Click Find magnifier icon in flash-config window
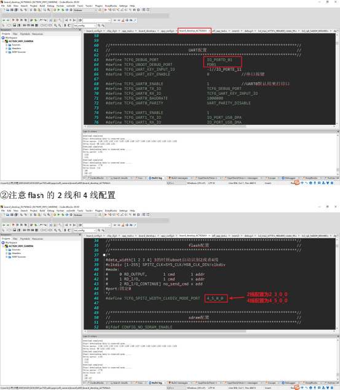 pyautogui.click(x=44, y=215)
